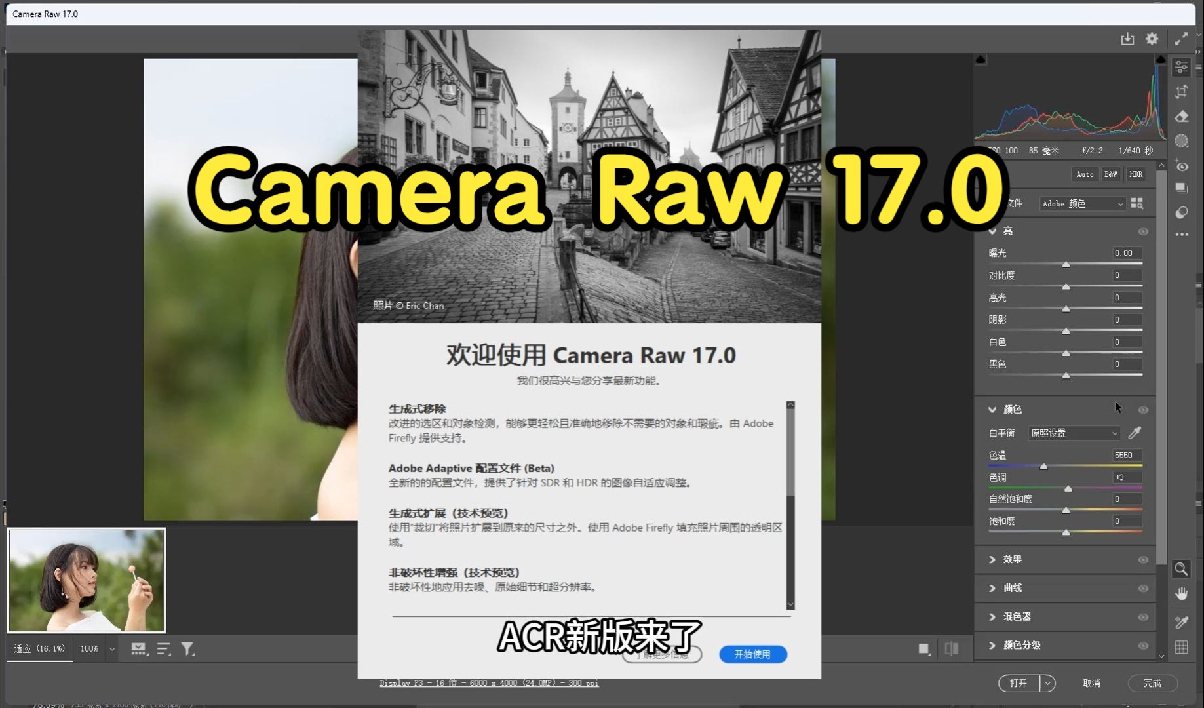This screenshot has height=708, width=1204.
Task: Toggle visibility eye for 曲线 panel
Action: [1143, 589]
